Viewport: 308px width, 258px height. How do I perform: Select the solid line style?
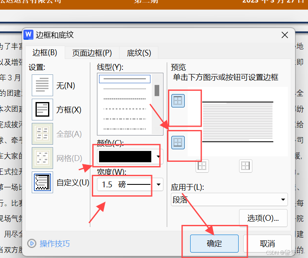tap(125, 79)
